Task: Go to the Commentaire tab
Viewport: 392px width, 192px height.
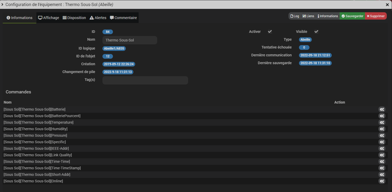Action: point(123,18)
